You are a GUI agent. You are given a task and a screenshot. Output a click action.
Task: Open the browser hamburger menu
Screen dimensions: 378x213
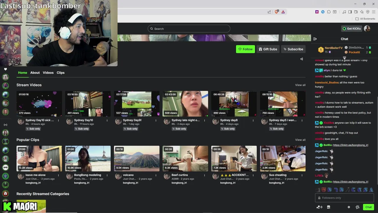click(374, 12)
